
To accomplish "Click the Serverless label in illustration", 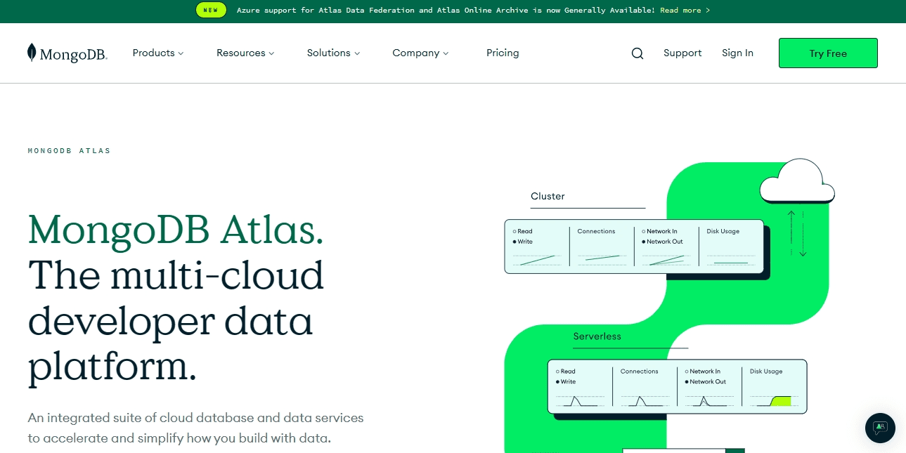I will [597, 336].
